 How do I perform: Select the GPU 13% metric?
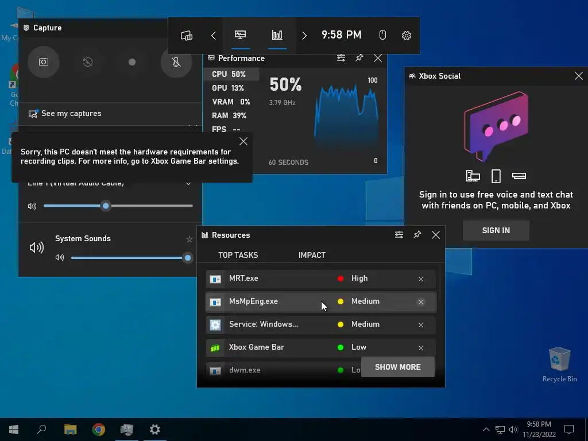click(x=231, y=88)
